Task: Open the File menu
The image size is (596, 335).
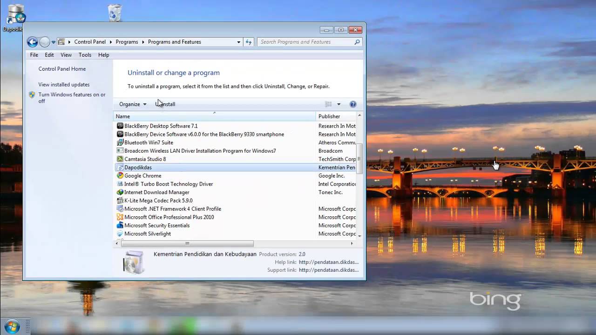Action: pyautogui.click(x=34, y=55)
